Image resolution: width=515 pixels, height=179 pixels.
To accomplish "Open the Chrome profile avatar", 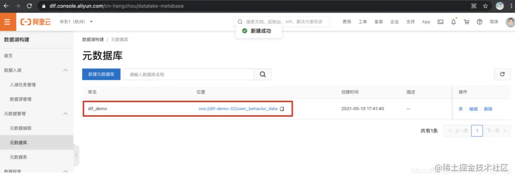I will pyautogui.click(x=499, y=6).
